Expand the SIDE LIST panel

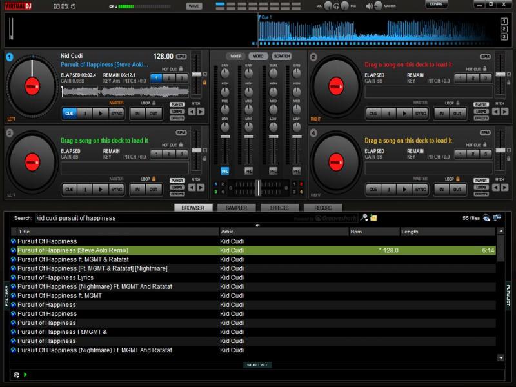(257, 365)
